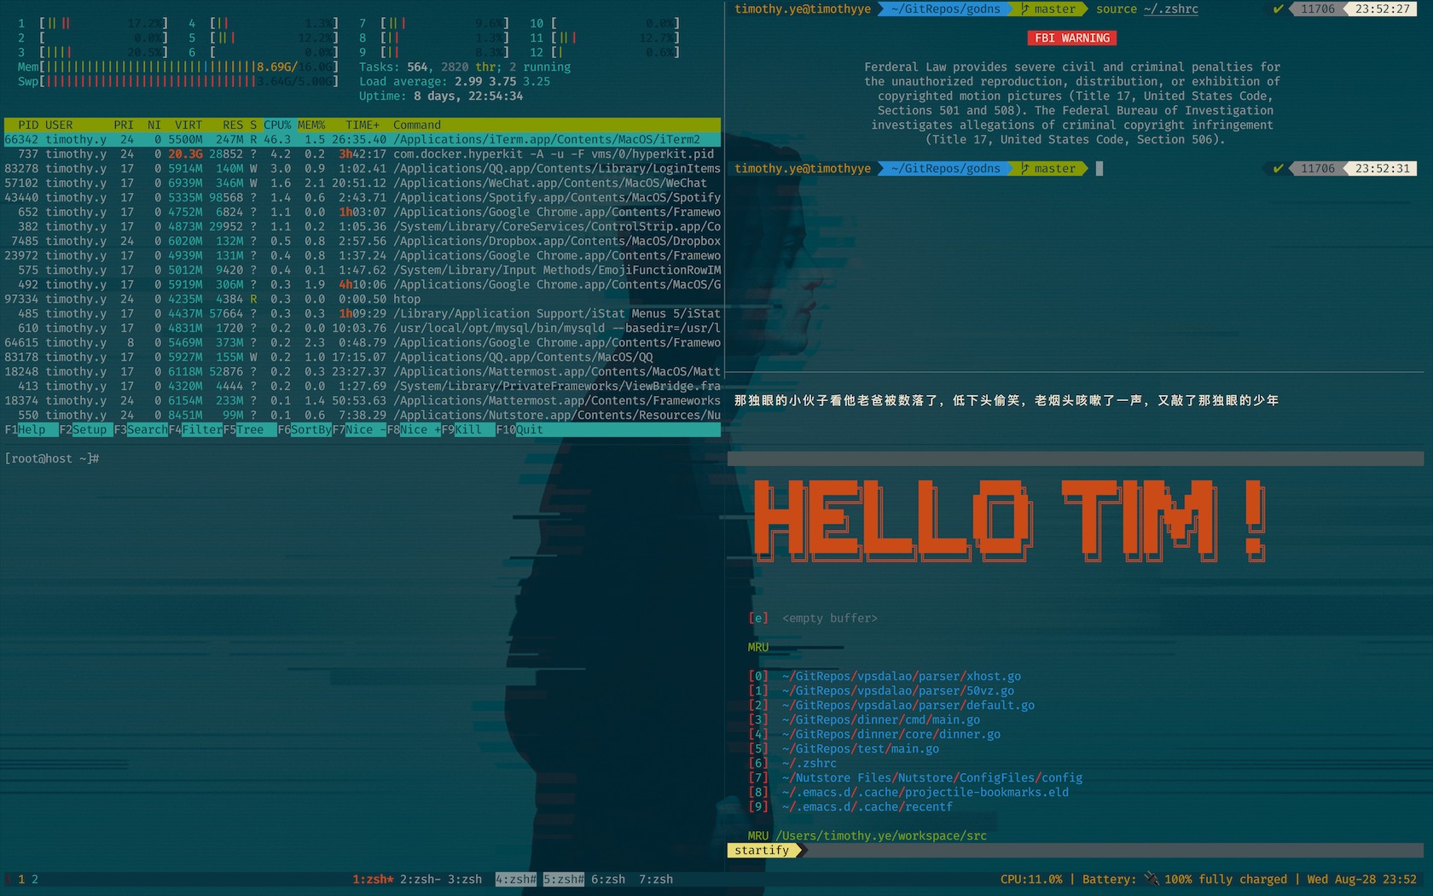Click the ~/.zshrc argument in source command
The image size is (1433, 896).
pyautogui.click(x=1171, y=9)
